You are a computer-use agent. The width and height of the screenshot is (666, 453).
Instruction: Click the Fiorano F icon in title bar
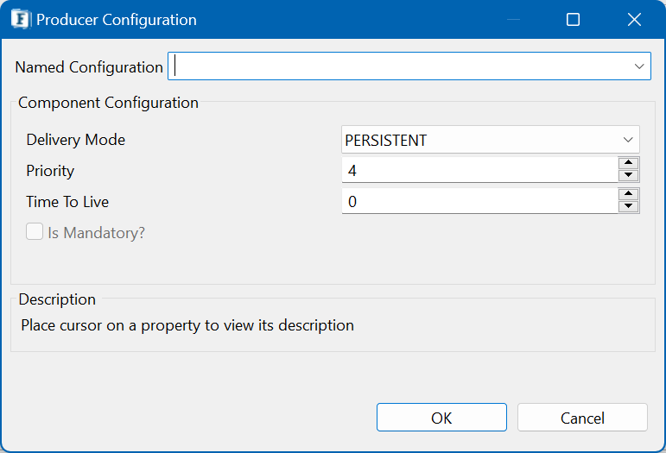point(21,20)
